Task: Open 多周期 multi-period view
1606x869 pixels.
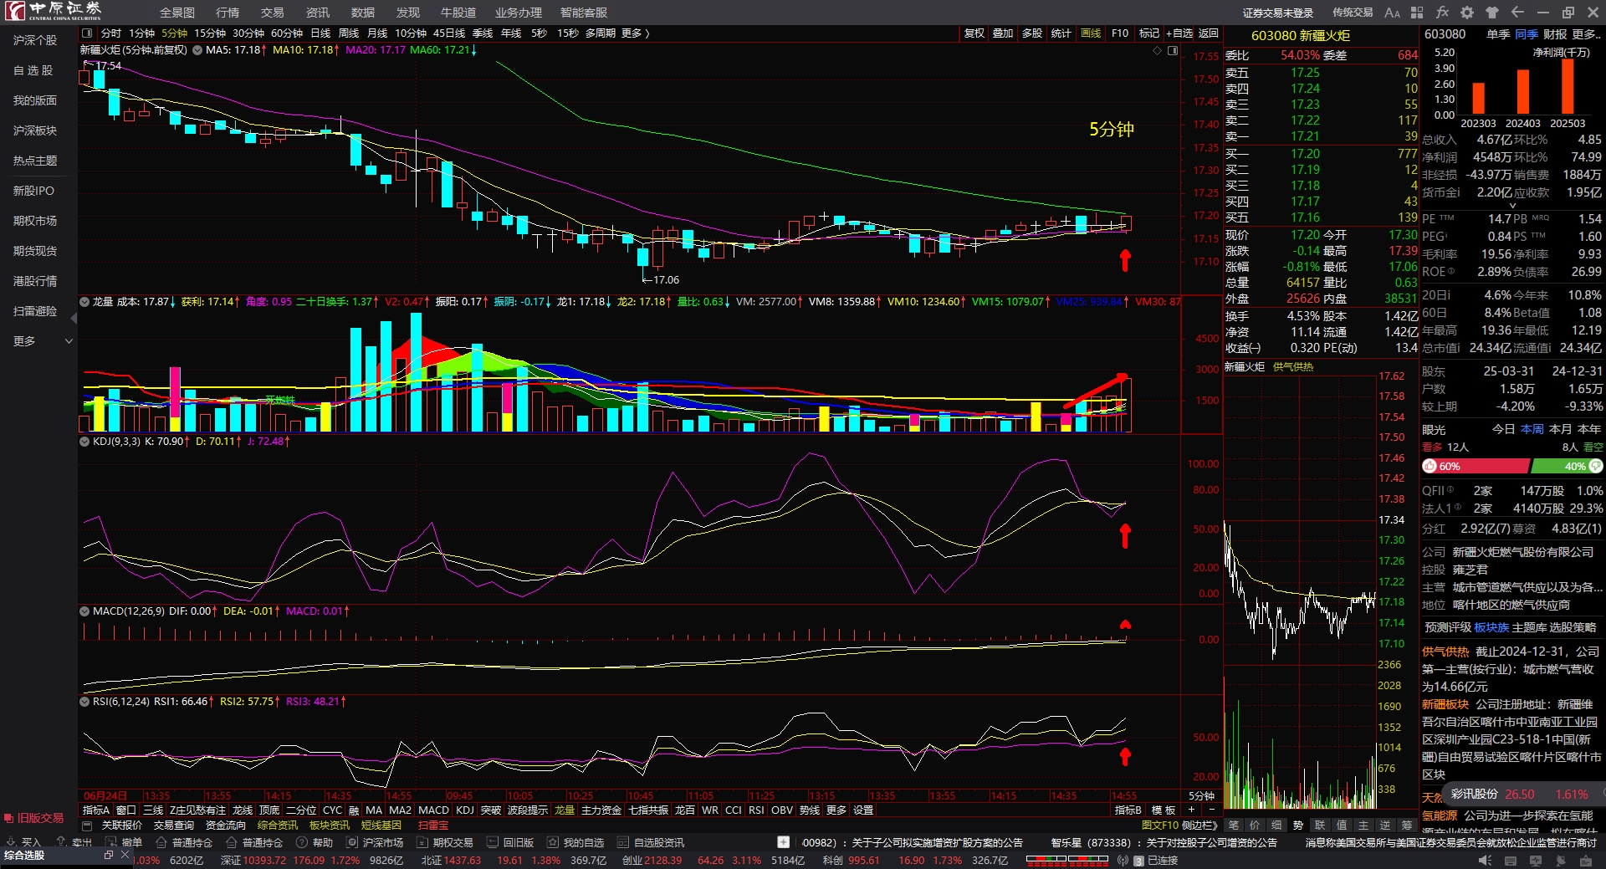Action: 601,33
